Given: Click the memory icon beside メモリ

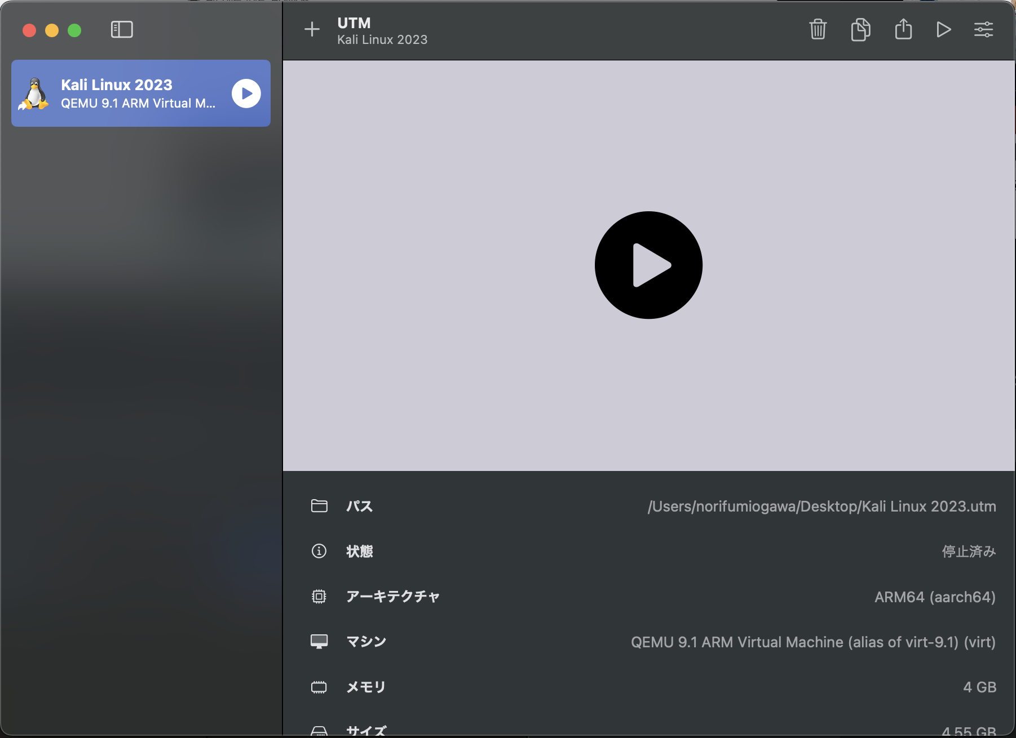Looking at the screenshot, I should tap(319, 687).
